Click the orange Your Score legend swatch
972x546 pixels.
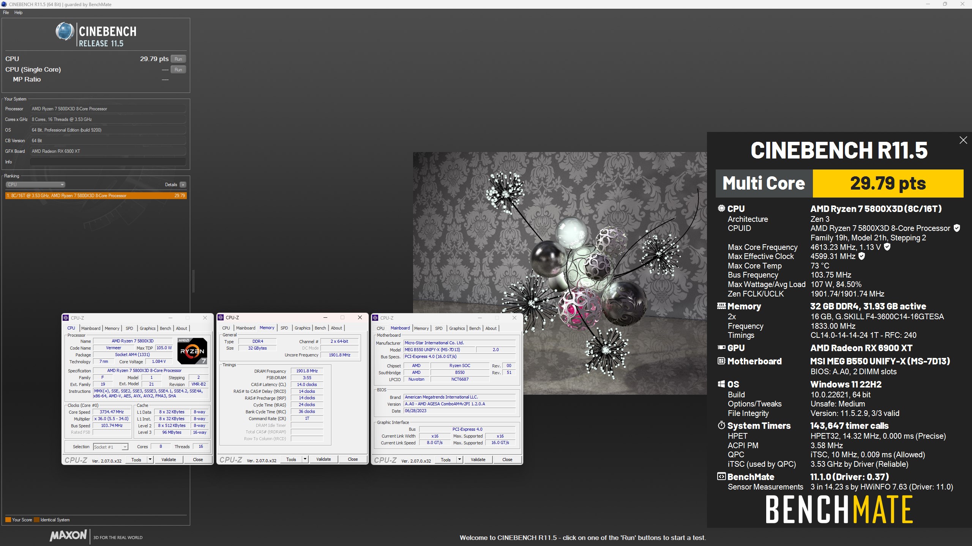point(8,520)
